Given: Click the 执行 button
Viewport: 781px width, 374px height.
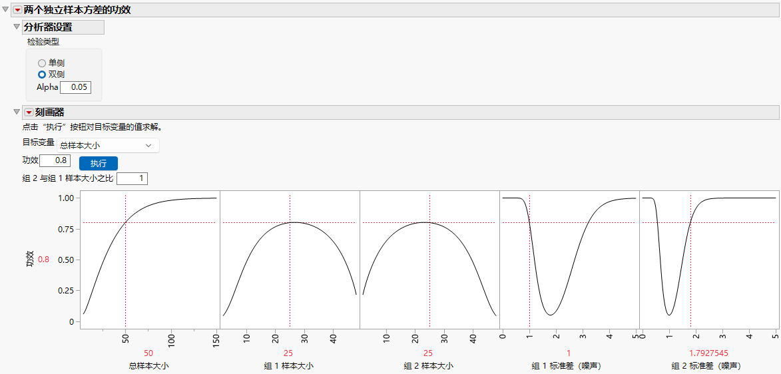Looking at the screenshot, I should click(98, 163).
